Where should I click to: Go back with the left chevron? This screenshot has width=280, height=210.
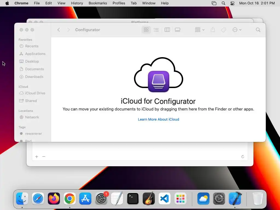coord(59,30)
